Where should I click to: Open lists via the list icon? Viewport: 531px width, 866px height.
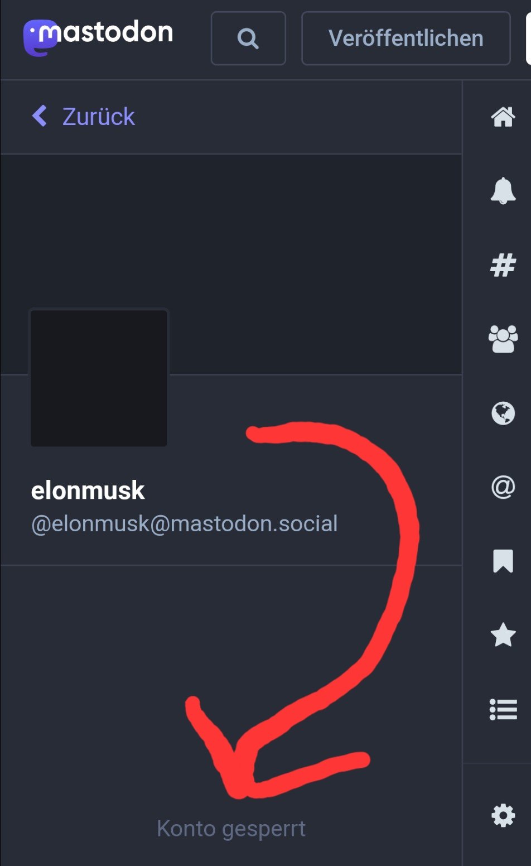coord(503,710)
